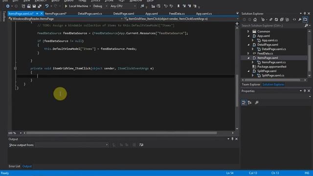Click the Undo arrow icon
The width and height of the screenshot is (313, 176).
point(47,6)
